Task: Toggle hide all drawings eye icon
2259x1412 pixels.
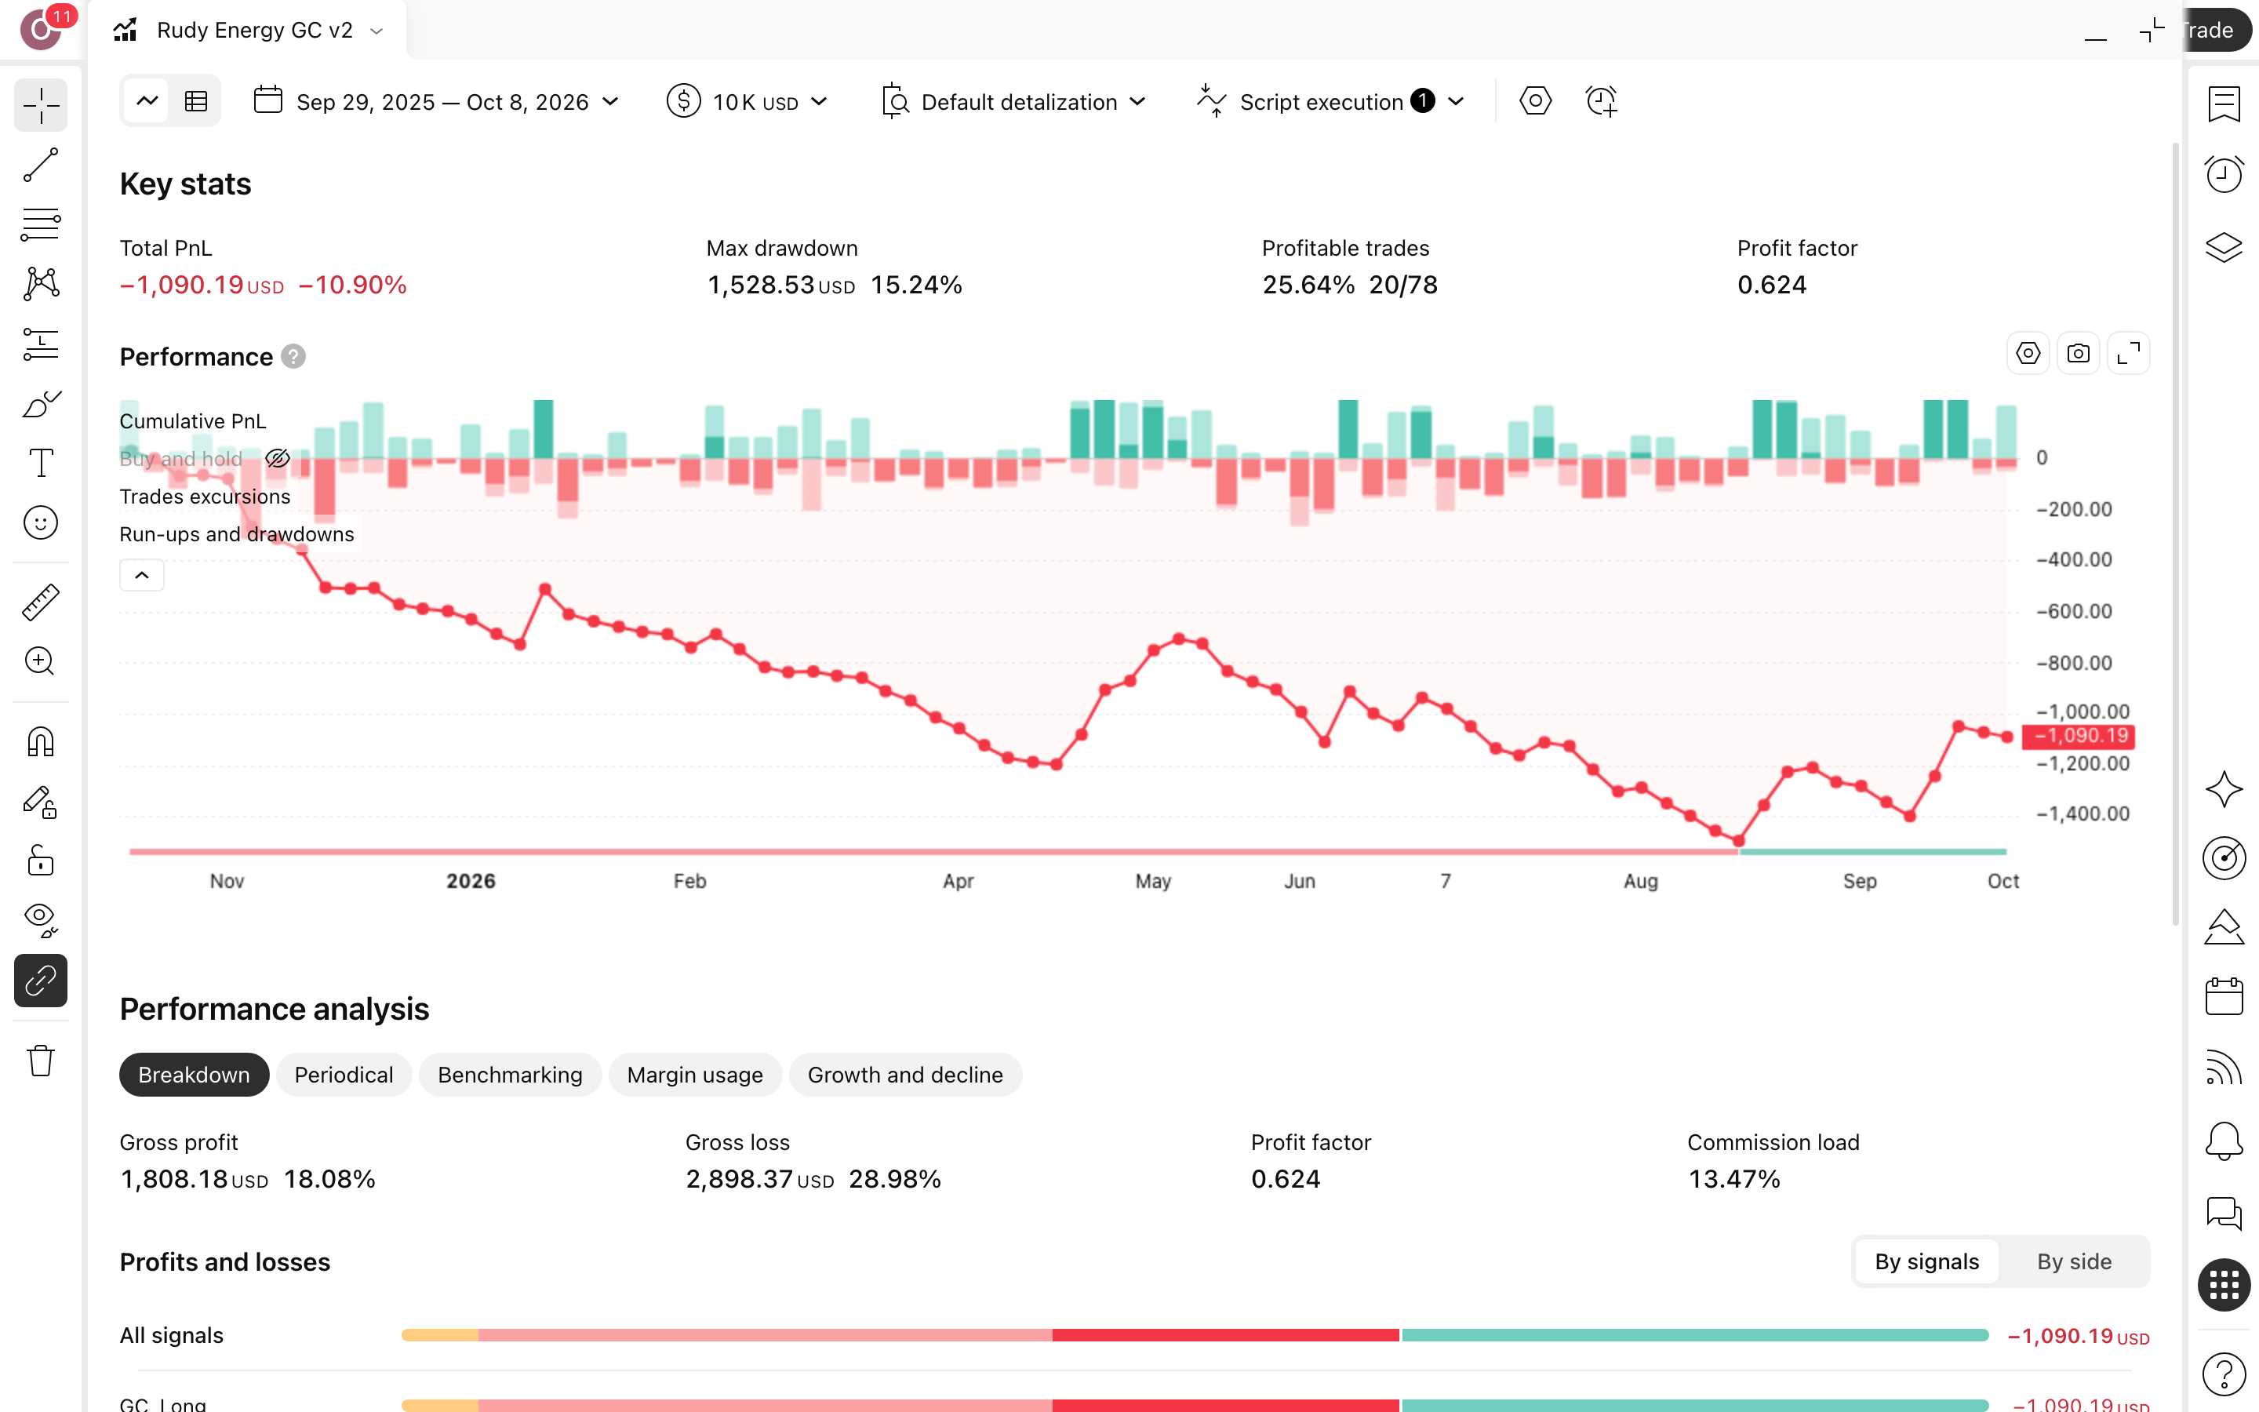Action: 40,921
